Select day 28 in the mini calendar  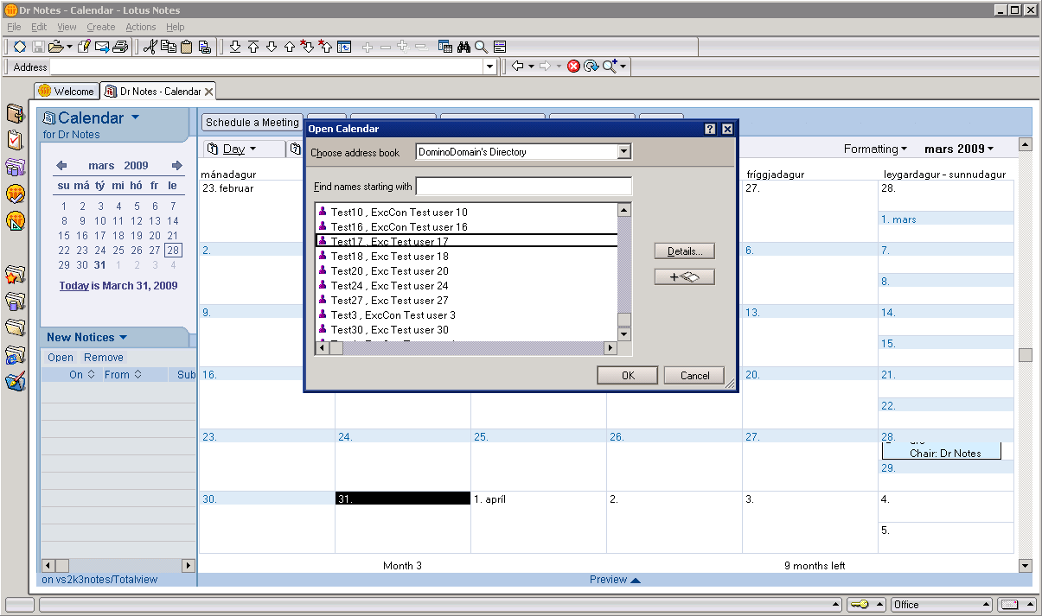click(173, 251)
